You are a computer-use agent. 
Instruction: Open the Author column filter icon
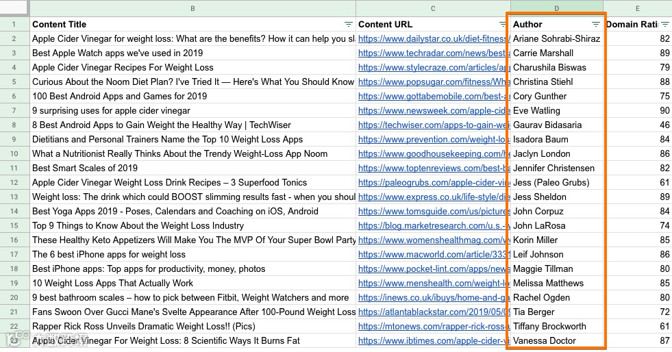click(596, 25)
